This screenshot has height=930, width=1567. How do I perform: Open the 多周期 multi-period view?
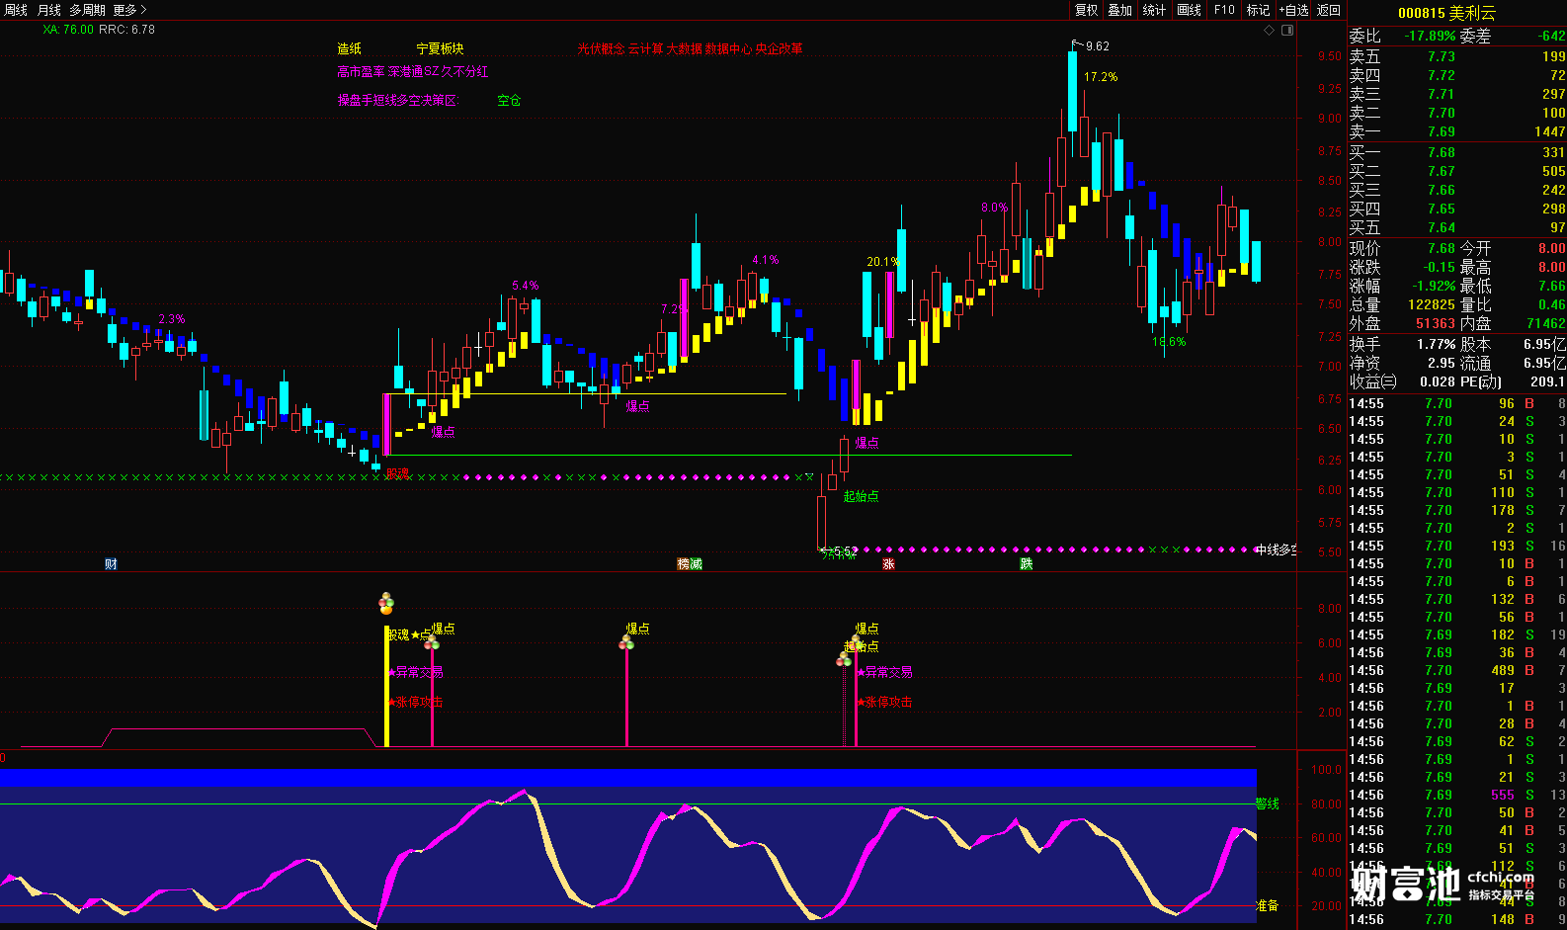tap(87, 10)
